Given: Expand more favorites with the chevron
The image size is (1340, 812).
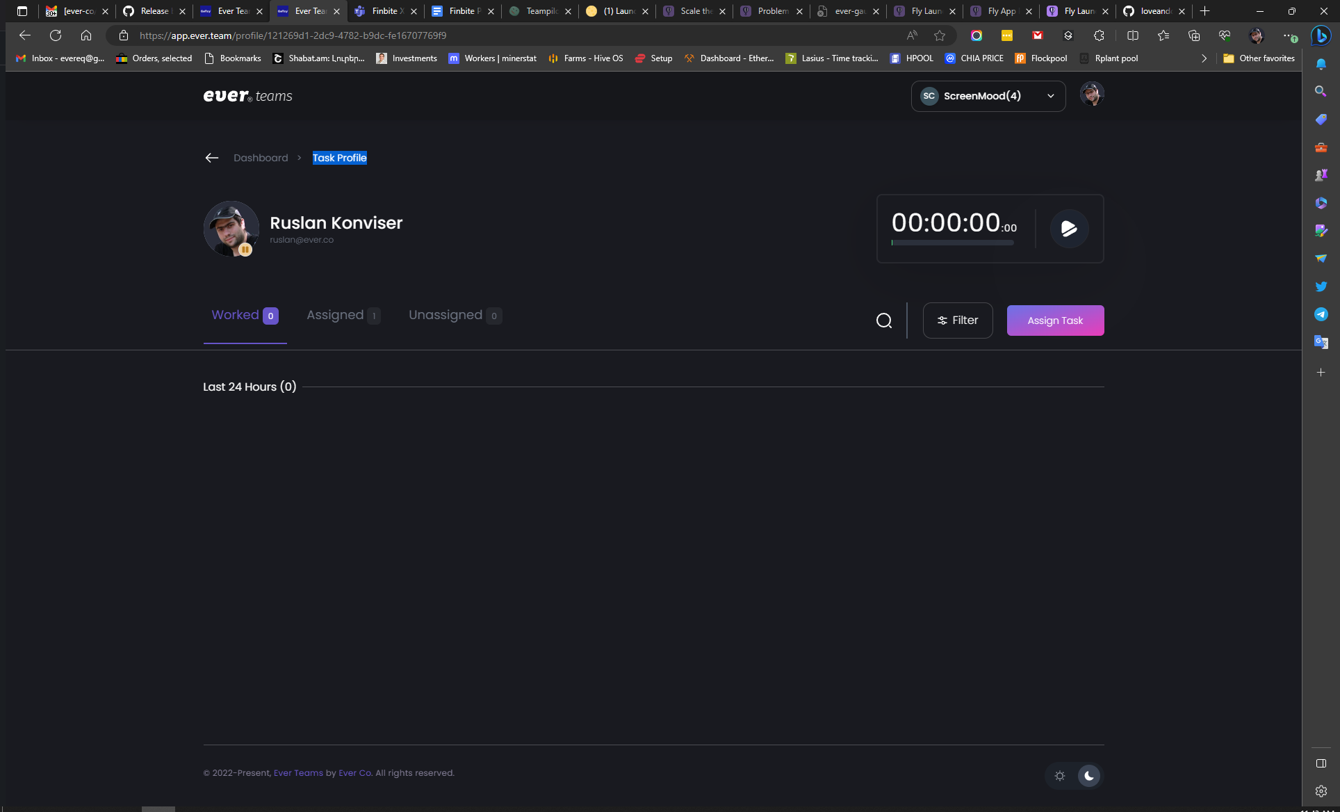Looking at the screenshot, I should pyautogui.click(x=1204, y=58).
